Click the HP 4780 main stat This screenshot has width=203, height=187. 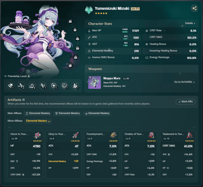click(25, 146)
